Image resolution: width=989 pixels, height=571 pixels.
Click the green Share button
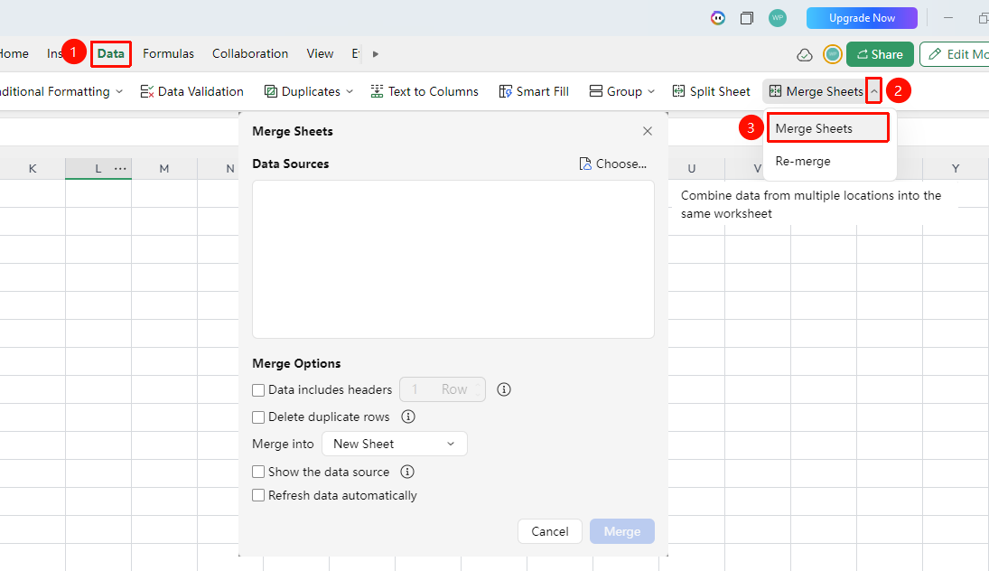[880, 54]
